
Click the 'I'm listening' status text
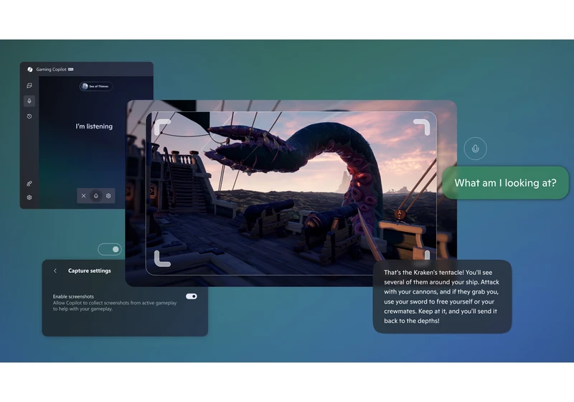coord(94,126)
